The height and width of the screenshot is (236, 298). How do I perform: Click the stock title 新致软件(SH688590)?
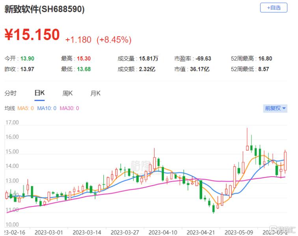click(45, 9)
